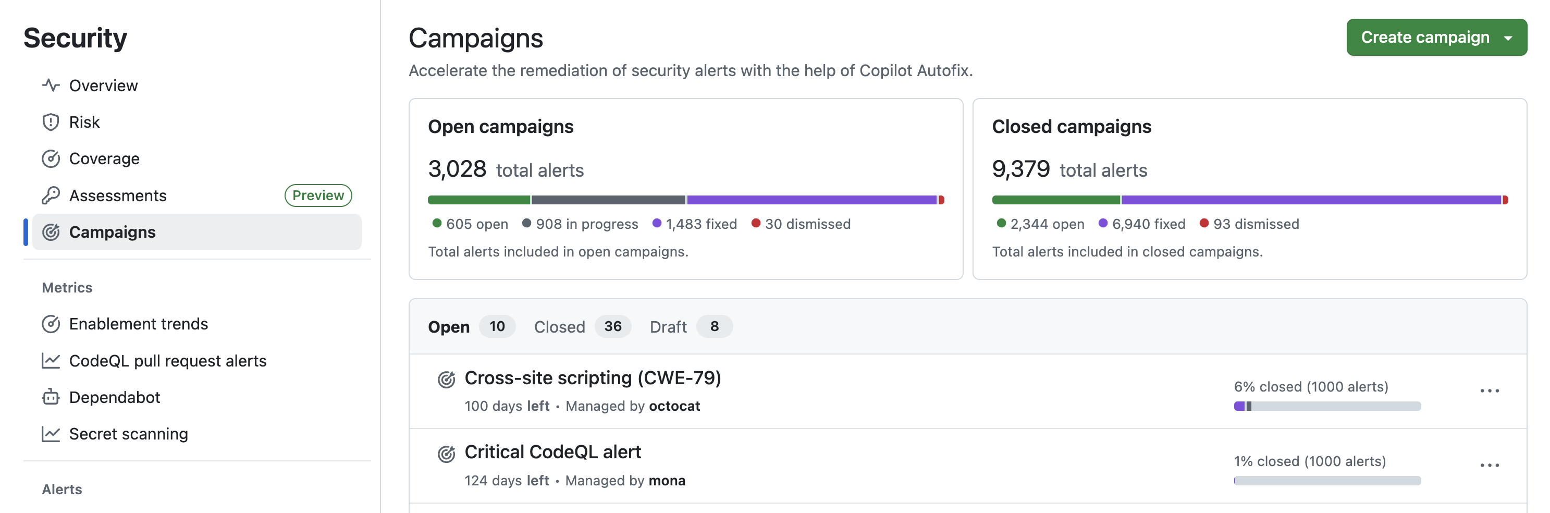The width and height of the screenshot is (1550, 513).
Task: Switch to the Closed campaigns tab
Action: pyautogui.click(x=559, y=327)
